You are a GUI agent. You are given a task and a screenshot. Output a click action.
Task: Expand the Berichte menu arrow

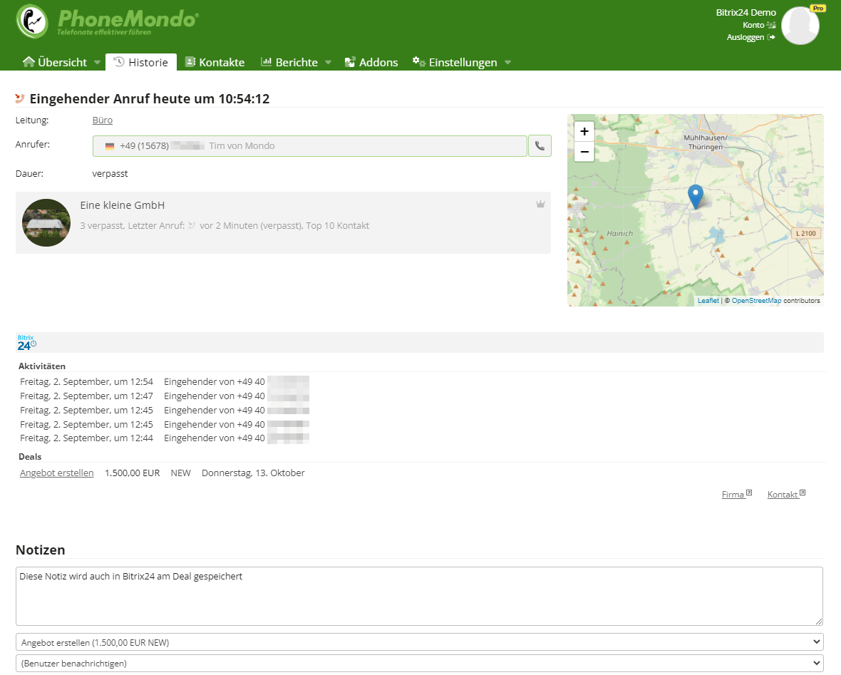328,63
